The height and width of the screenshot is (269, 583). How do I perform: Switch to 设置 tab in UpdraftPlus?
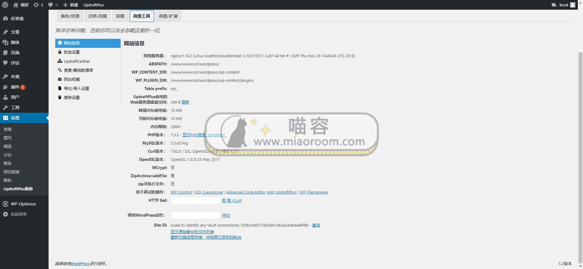[x=120, y=16]
